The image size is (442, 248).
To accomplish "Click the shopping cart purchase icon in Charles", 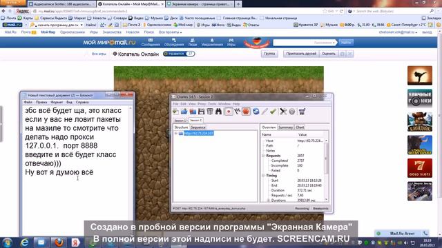I will (302, 112).
